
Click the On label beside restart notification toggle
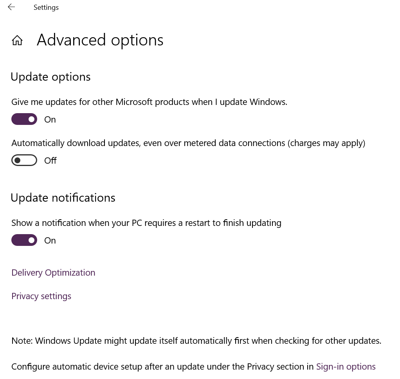click(50, 240)
